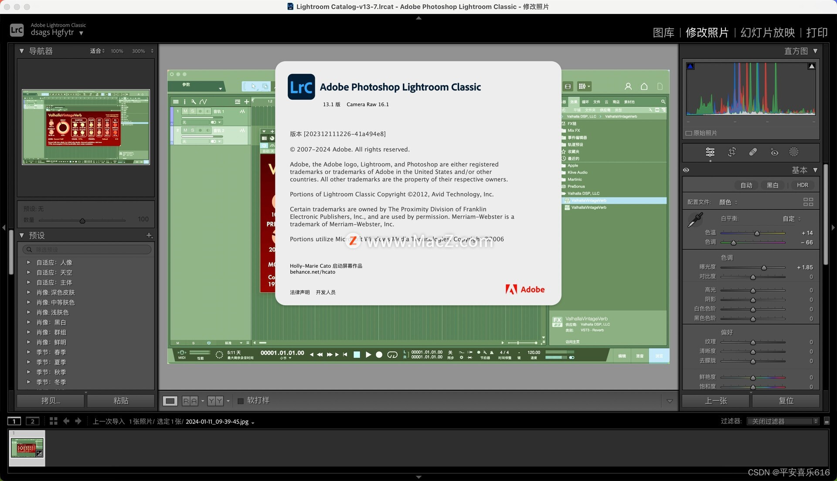
Task: Open grid view in filmstrip bar
Action: (54, 421)
